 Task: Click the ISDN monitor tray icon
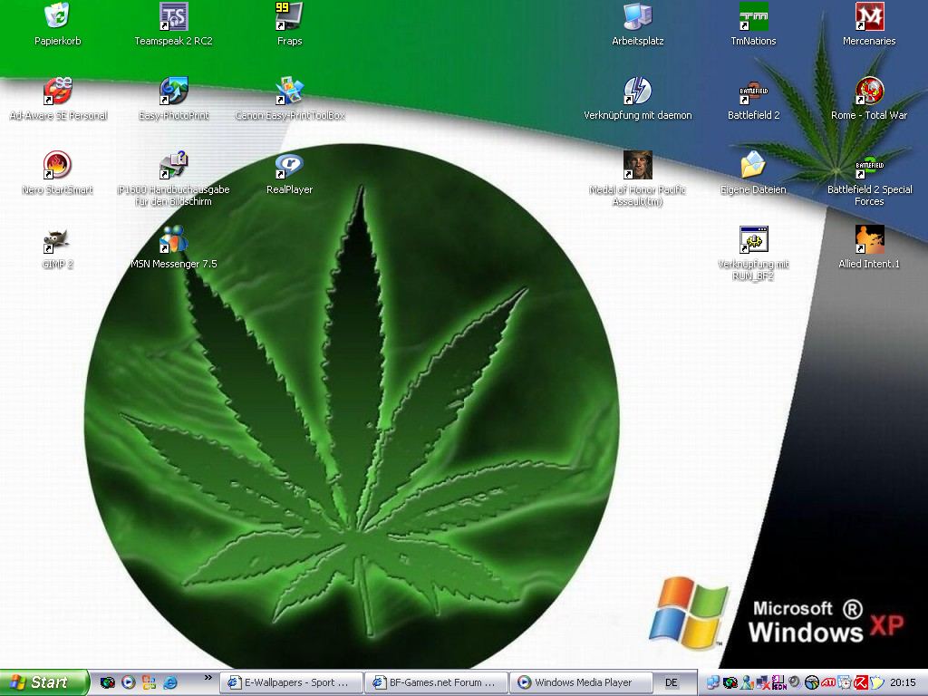[779, 682]
